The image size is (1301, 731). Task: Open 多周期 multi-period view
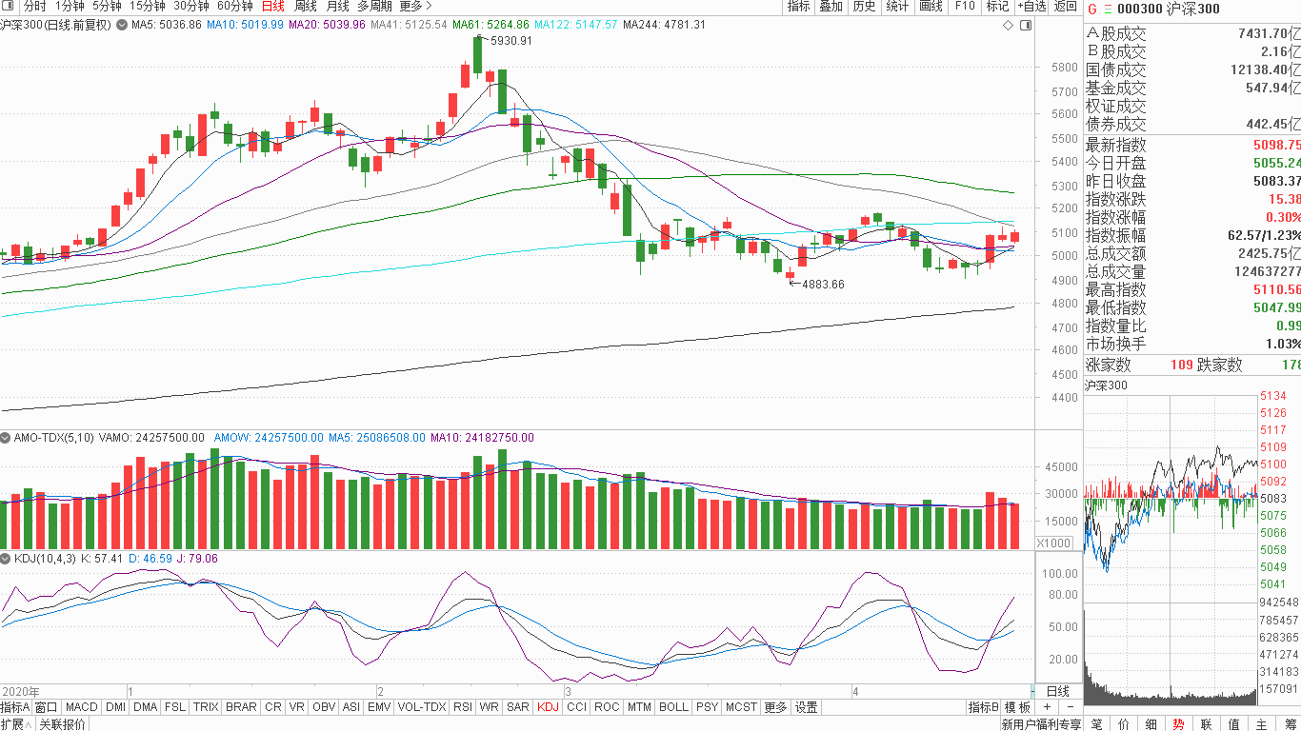pos(374,6)
